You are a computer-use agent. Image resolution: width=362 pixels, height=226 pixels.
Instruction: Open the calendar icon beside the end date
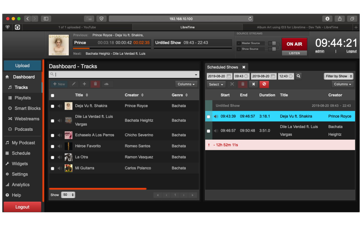(x=273, y=76)
